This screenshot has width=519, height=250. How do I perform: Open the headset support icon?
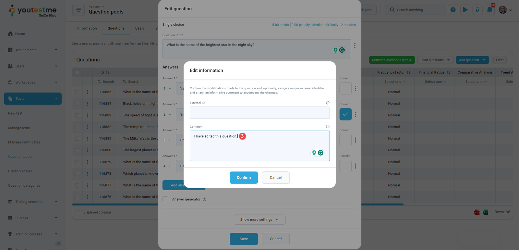[x=477, y=10]
